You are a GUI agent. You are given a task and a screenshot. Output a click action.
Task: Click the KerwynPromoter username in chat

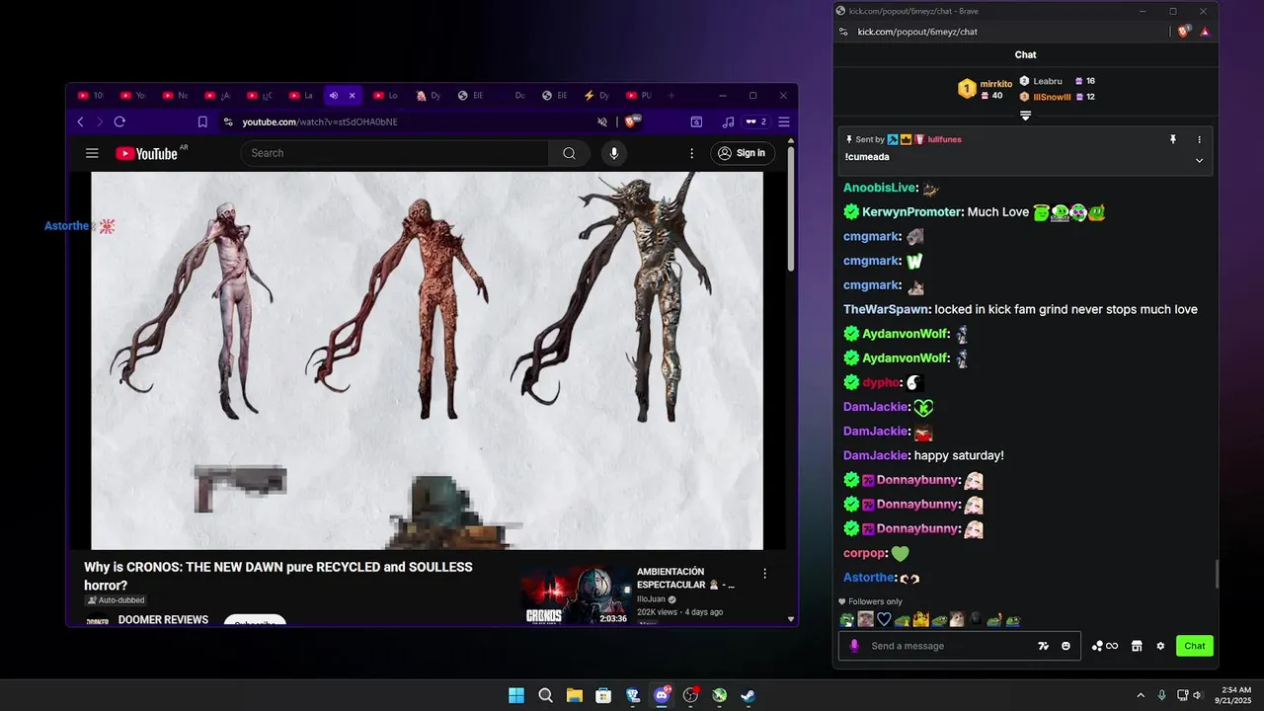click(x=911, y=211)
